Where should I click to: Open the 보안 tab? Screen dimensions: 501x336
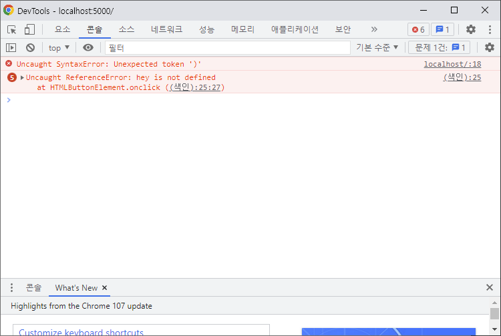(x=343, y=29)
